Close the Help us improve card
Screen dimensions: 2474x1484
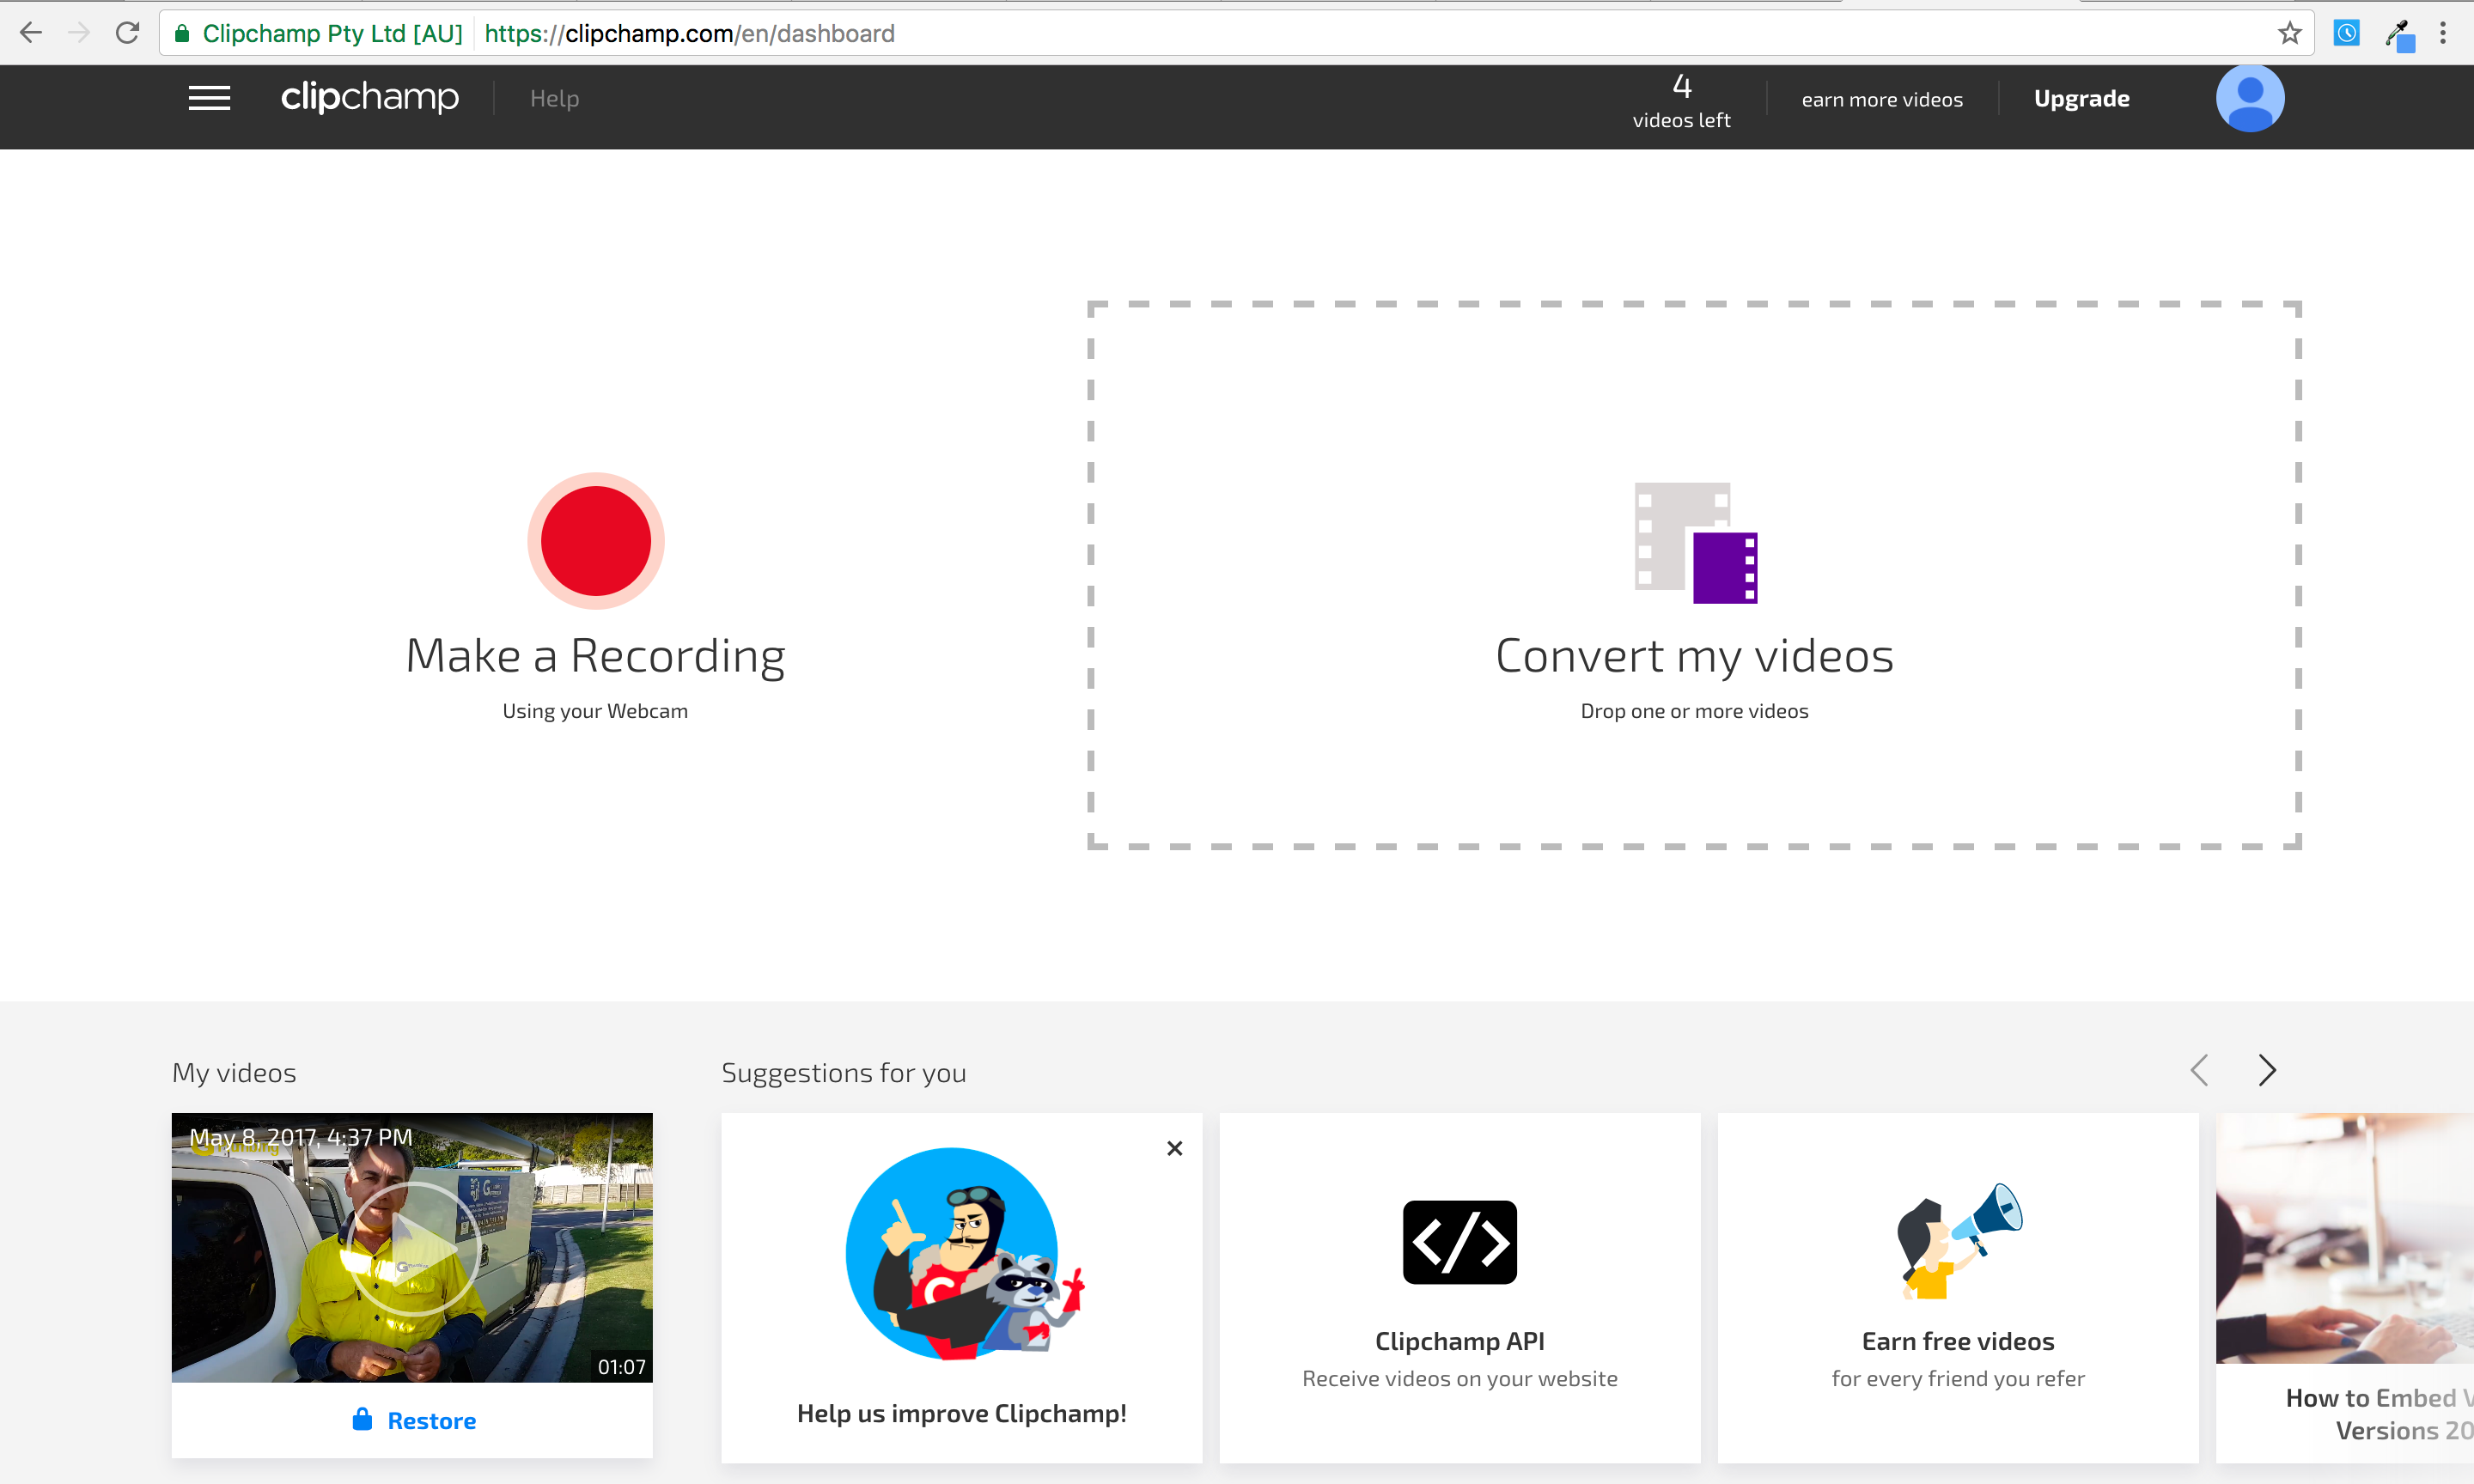pos(1175,1148)
